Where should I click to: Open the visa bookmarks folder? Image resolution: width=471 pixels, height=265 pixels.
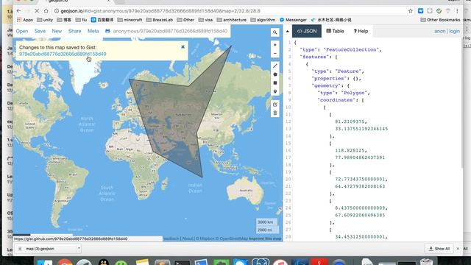(205, 20)
